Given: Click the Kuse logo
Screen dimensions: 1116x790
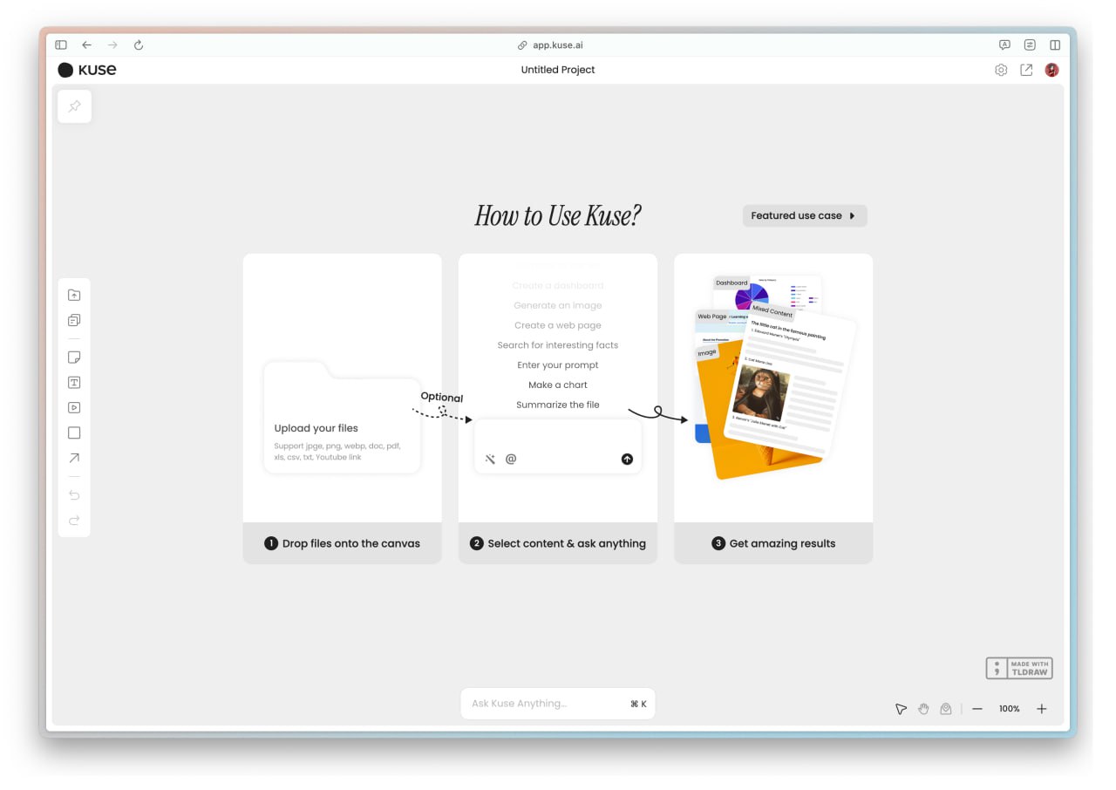Looking at the screenshot, I should [x=87, y=70].
